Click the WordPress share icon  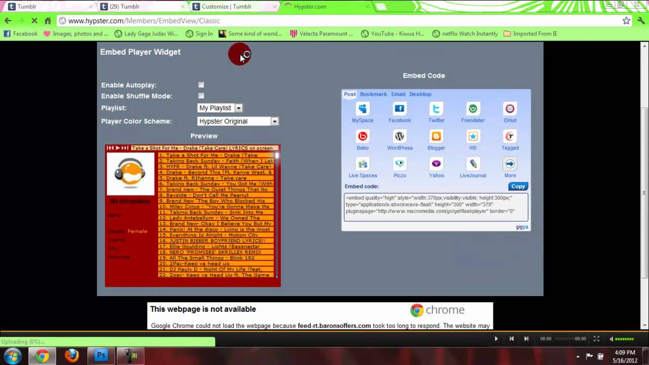[x=400, y=136]
